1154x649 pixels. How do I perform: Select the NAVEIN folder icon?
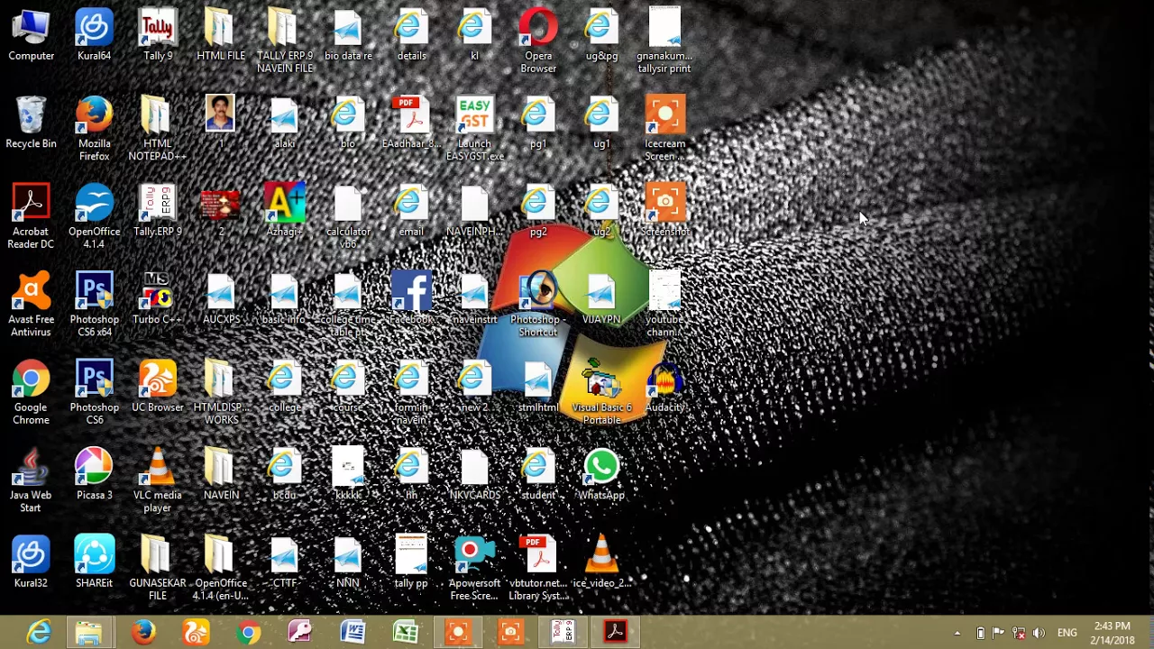tap(221, 475)
